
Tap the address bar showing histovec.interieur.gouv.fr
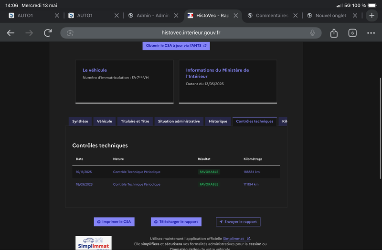[191, 33]
